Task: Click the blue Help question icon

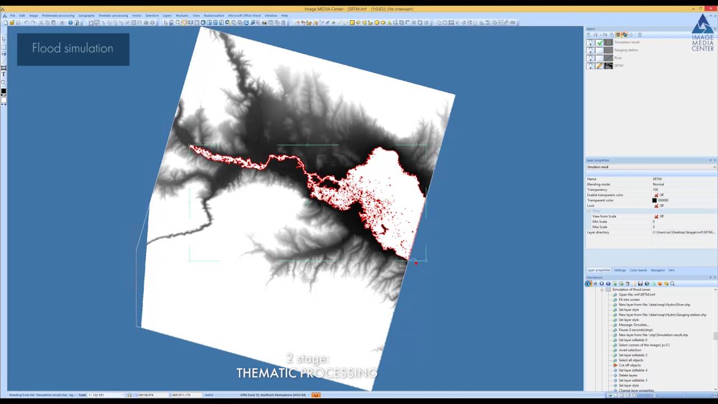Action: [70, 22]
